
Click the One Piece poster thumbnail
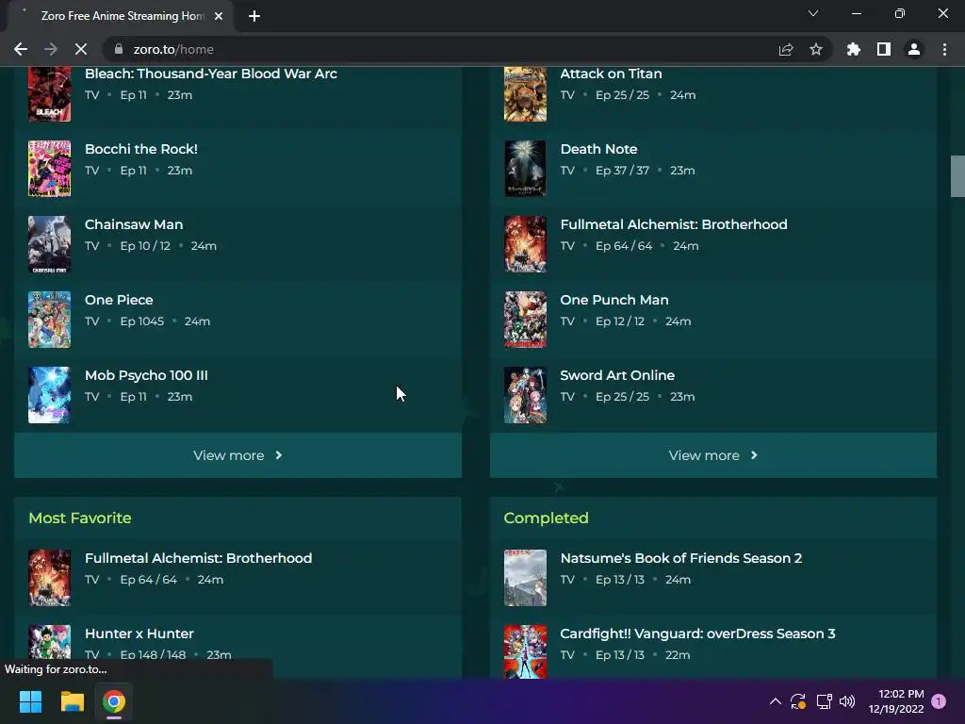tap(49, 320)
